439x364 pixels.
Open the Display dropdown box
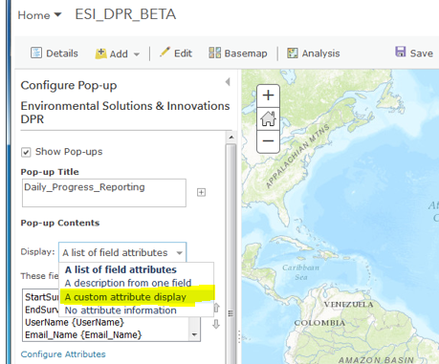(x=122, y=253)
